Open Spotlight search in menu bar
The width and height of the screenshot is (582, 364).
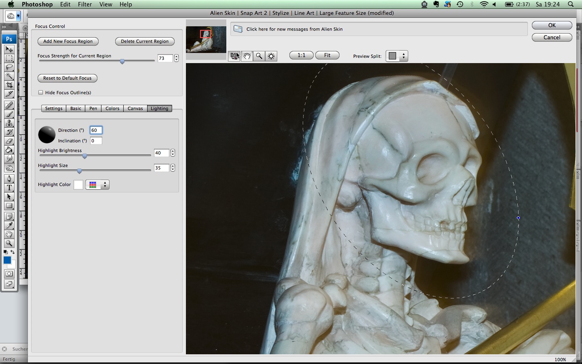[571, 4]
